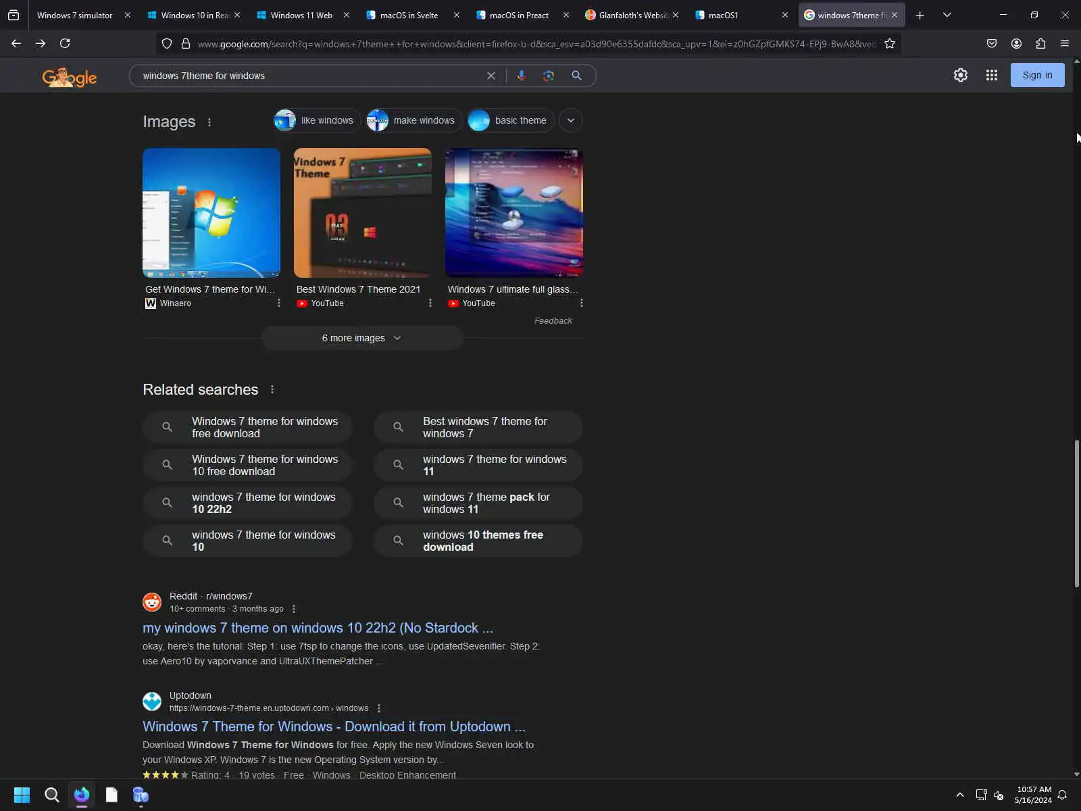Click the browser address bar URL

pos(537,44)
